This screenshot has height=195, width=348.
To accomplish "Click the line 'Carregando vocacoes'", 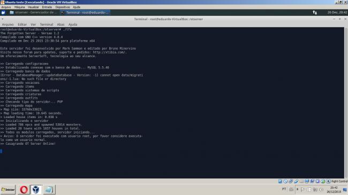I will [20, 83].
